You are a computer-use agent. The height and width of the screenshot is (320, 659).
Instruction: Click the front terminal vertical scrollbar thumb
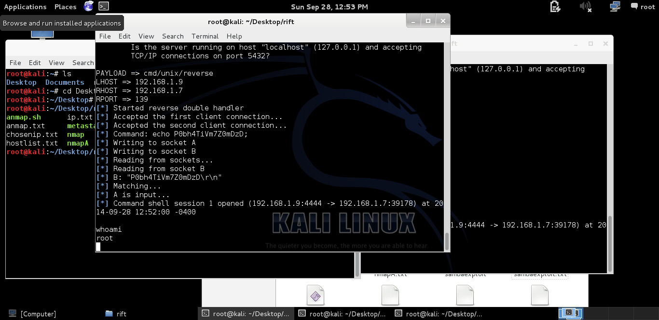tap(447, 240)
